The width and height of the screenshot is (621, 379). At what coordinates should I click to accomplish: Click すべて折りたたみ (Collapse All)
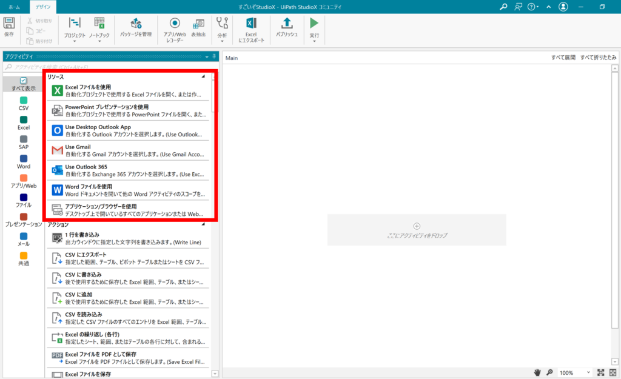click(x=599, y=58)
